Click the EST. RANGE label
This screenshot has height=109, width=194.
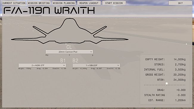tap(157, 100)
